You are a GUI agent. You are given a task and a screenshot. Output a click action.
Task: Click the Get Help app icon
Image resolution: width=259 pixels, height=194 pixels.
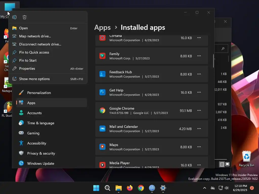[102, 92]
